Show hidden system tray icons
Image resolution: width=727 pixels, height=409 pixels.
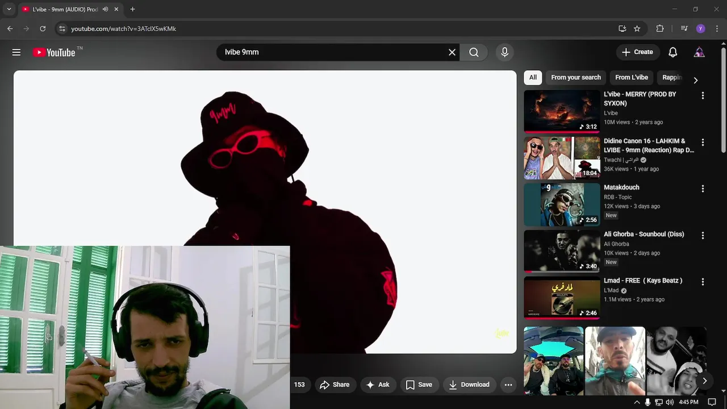click(x=637, y=402)
